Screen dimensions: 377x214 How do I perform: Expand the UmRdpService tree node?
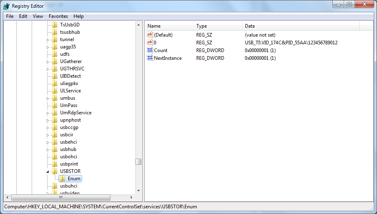(48, 113)
